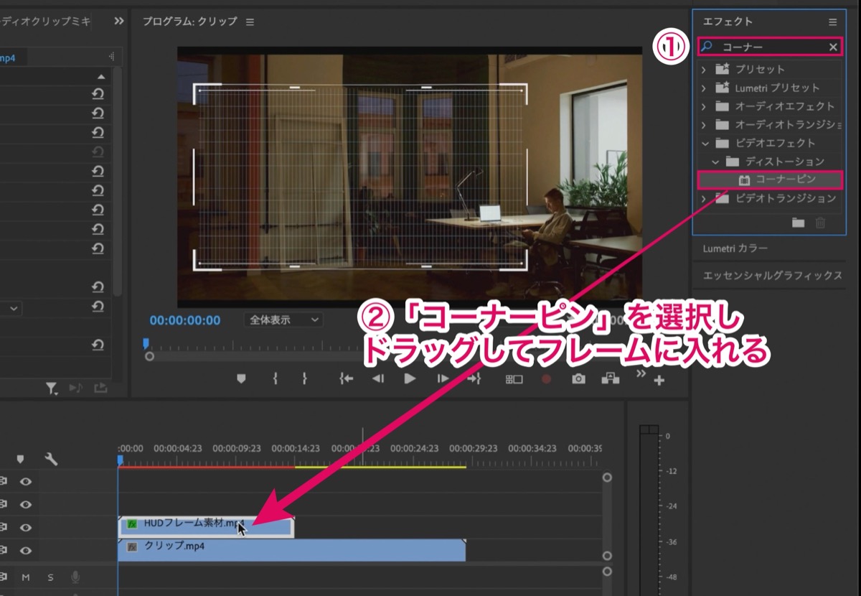The image size is (861, 596).
Task: Add a marker from the timeline header
Action: (x=20, y=459)
